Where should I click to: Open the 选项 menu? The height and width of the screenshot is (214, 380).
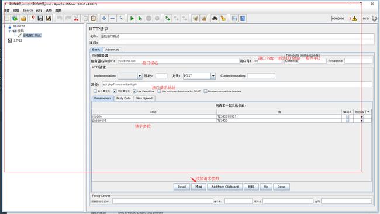coord(49,11)
